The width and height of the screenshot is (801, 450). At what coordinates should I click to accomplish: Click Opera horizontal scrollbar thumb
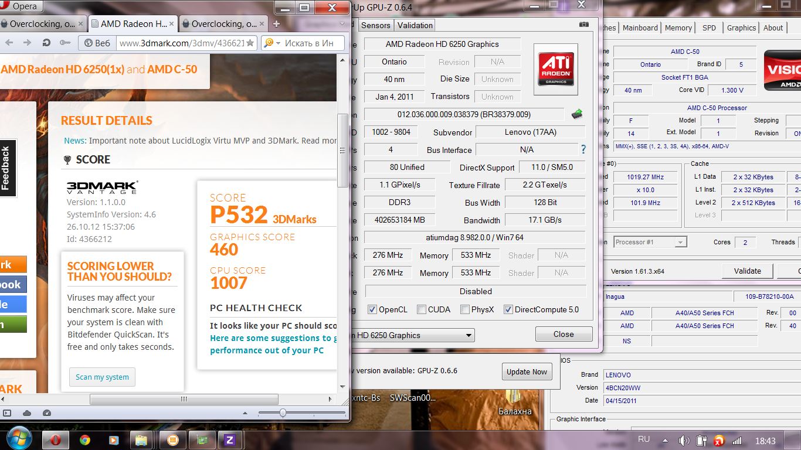coord(184,399)
